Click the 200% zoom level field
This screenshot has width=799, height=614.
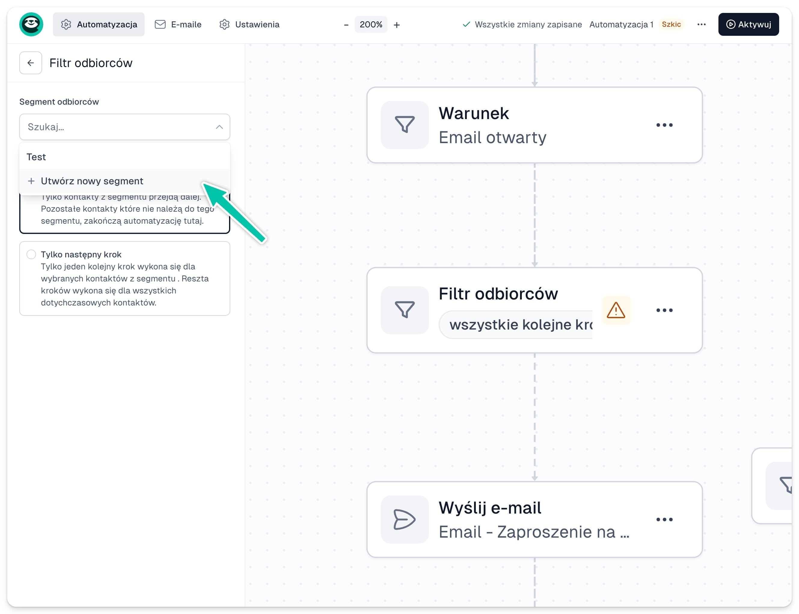coord(371,24)
